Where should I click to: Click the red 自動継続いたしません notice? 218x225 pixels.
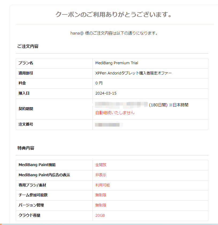click(115, 113)
